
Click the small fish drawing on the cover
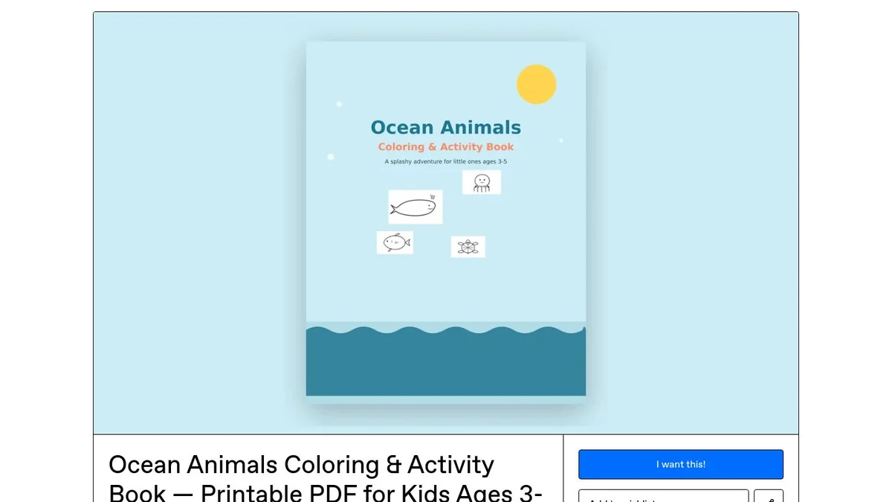click(x=395, y=242)
